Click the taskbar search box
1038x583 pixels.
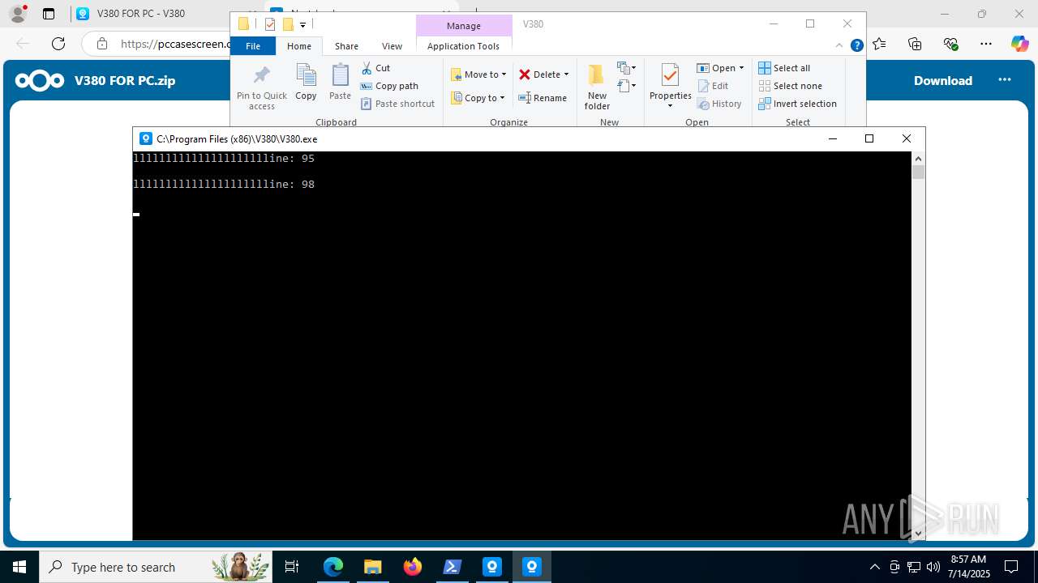[x=156, y=567]
